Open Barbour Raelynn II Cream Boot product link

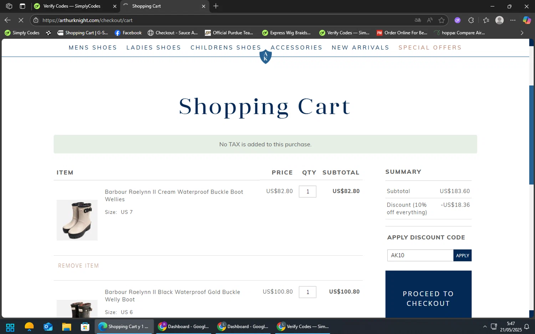(x=174, y=195)
